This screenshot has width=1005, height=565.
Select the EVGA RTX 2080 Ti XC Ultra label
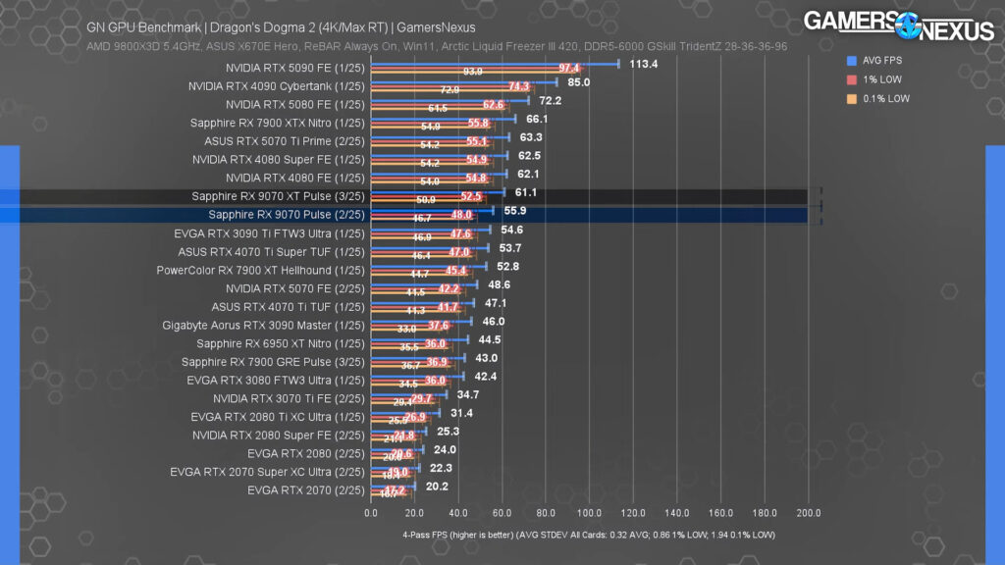click(x=278, y=417)
